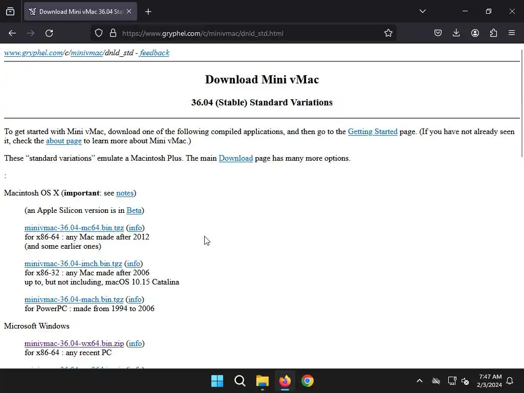Open the notifications bell
Screen dimensions: 524x393
[510, 381]
